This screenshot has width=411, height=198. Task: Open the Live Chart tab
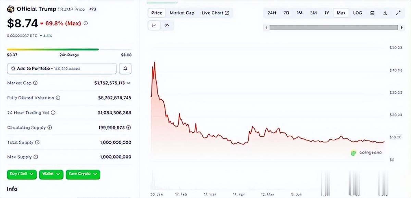(x=215, y=13)
